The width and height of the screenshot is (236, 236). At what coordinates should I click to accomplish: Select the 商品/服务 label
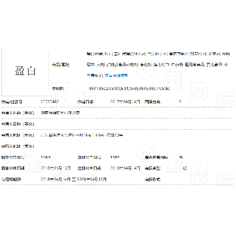pyautogui.click(x=61, y=65)
